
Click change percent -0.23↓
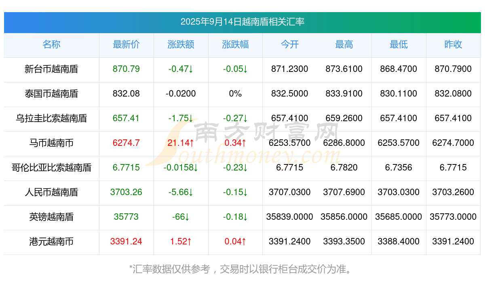click(x=235, y=168)
